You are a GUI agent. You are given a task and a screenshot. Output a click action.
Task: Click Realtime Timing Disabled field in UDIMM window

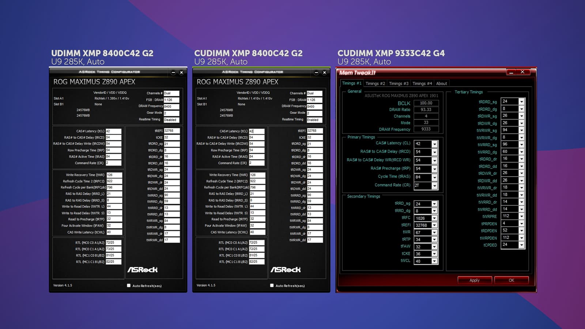pyautogui.click(x=171, y=120)
